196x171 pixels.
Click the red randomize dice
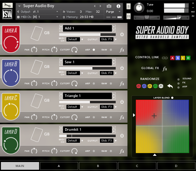138,86
